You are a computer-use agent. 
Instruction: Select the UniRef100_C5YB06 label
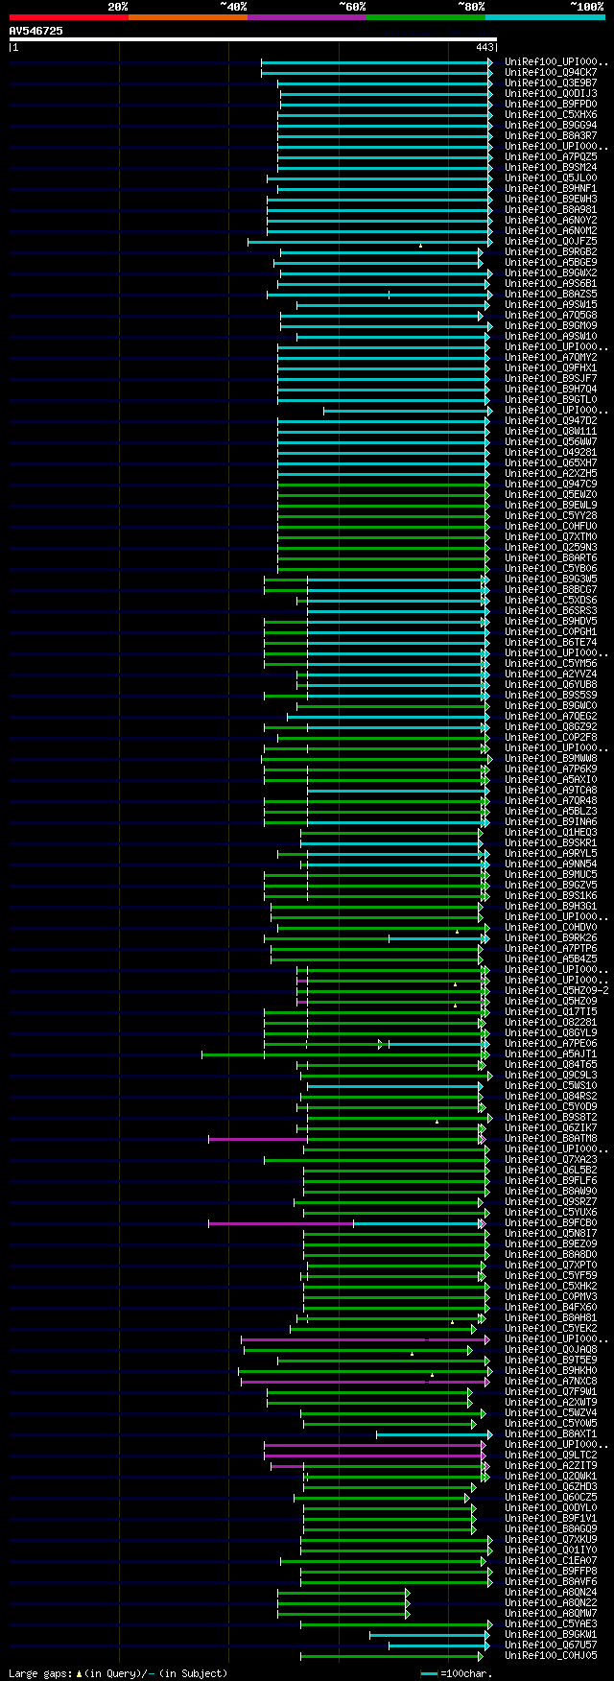(x=551, y=568)
